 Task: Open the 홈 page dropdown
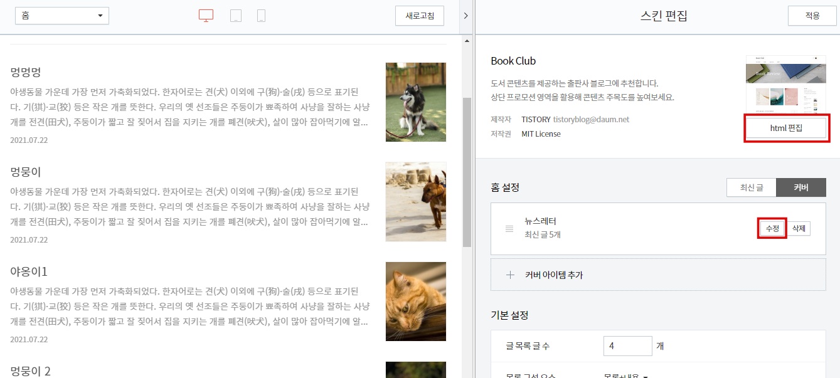point(62,16)
